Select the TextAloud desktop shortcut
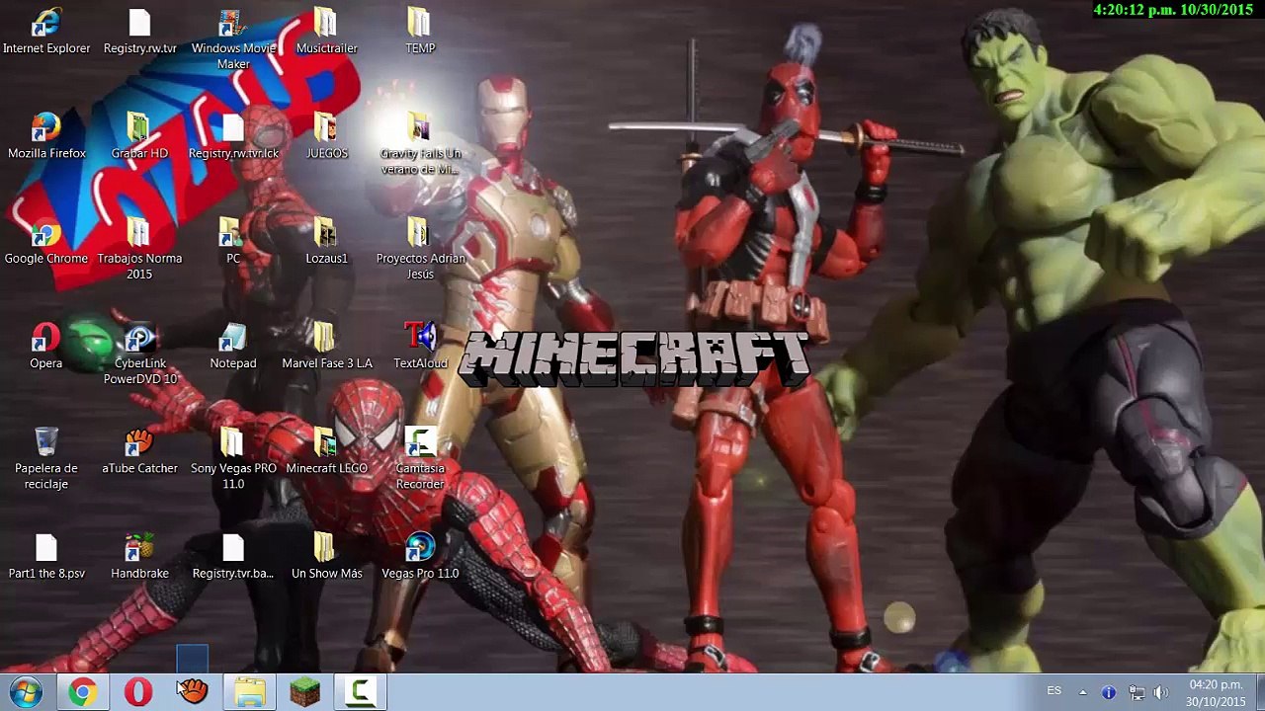Screen dimensions: 1265x711 pyautogui.click(x=420, y=347)
